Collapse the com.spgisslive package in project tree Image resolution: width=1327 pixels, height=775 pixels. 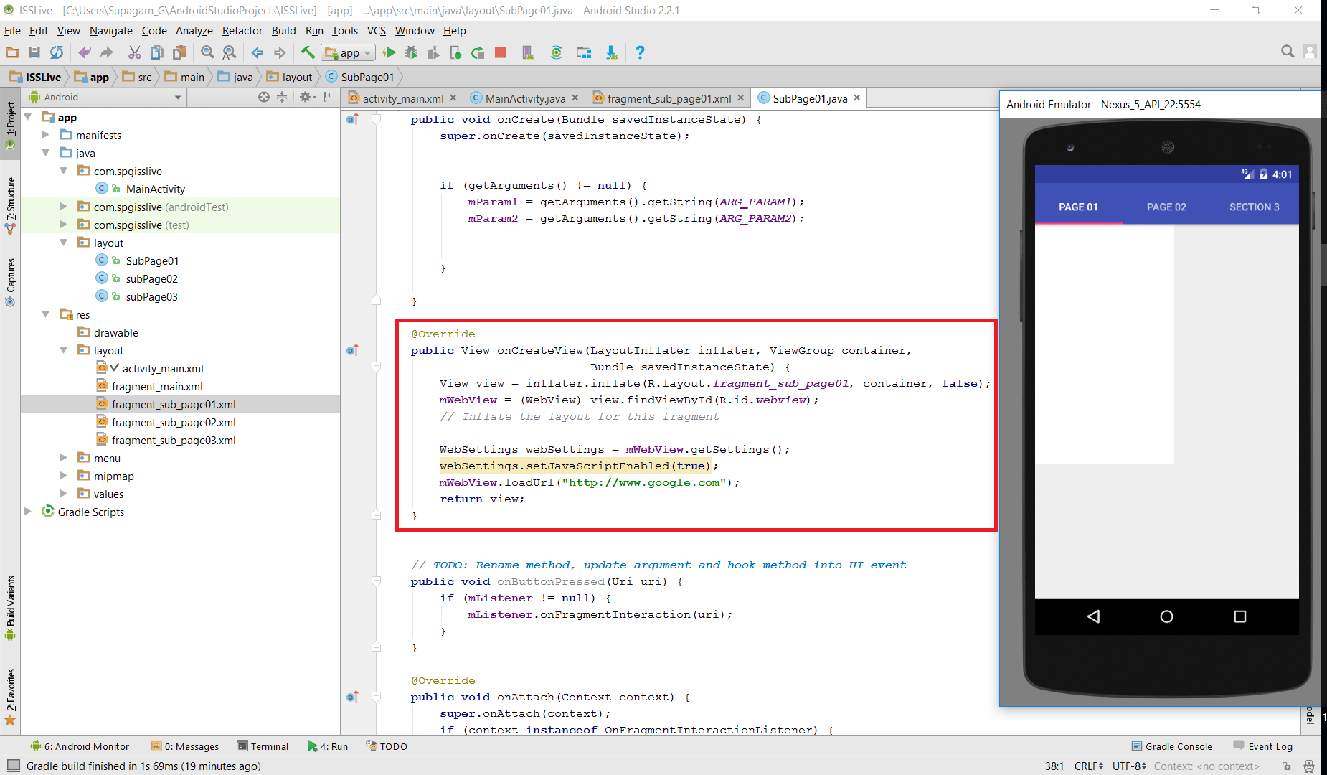[x=64, y=171]
